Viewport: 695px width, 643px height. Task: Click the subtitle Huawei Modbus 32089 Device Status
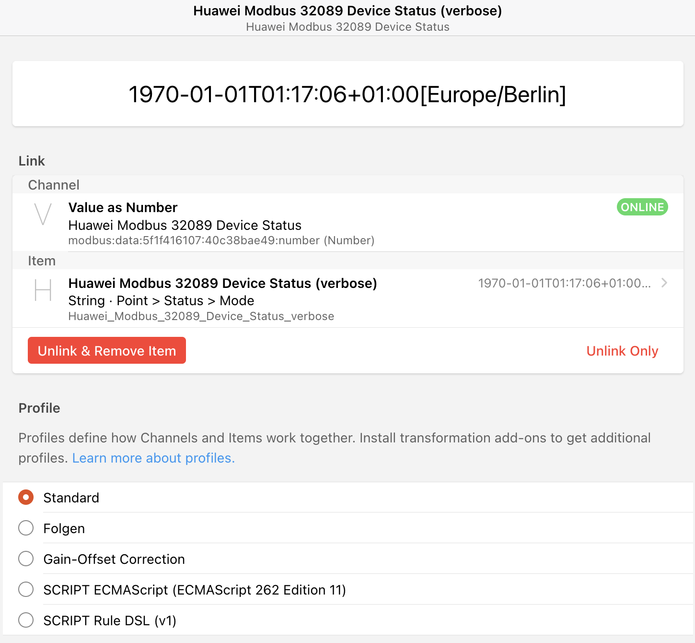347,27
